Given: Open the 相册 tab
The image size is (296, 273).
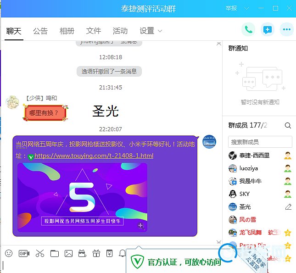Looking at the screenshot, I should point(67,31).
